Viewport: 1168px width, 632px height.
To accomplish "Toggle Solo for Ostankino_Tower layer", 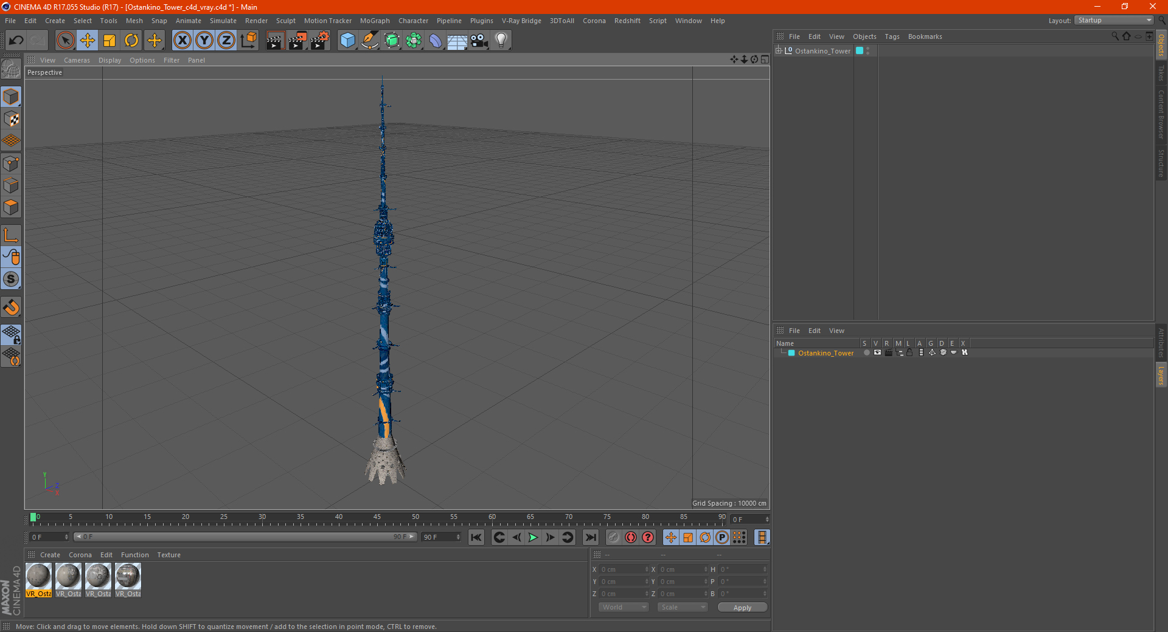I will [866, 352].
